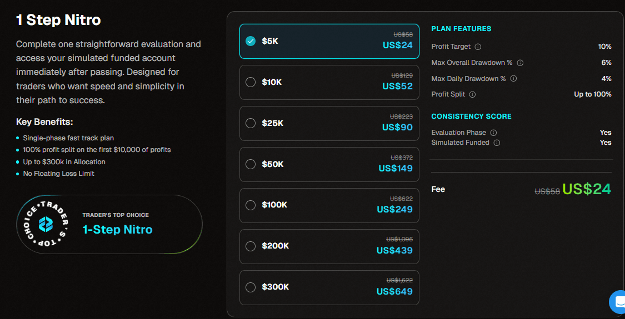
Task: Click the info icon next to Profit Target
Action: point(478,47)
